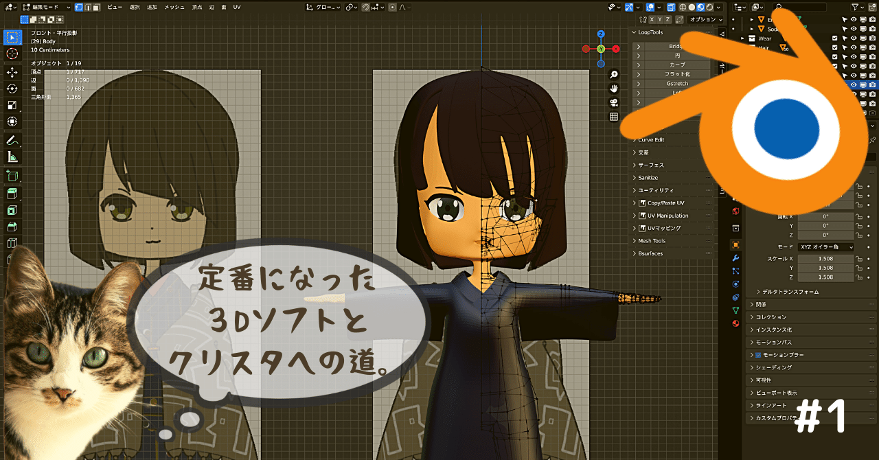Click the LoopTools カーブ button
Viewport: 879px width, 460px height.
click(x=676, y=65)
